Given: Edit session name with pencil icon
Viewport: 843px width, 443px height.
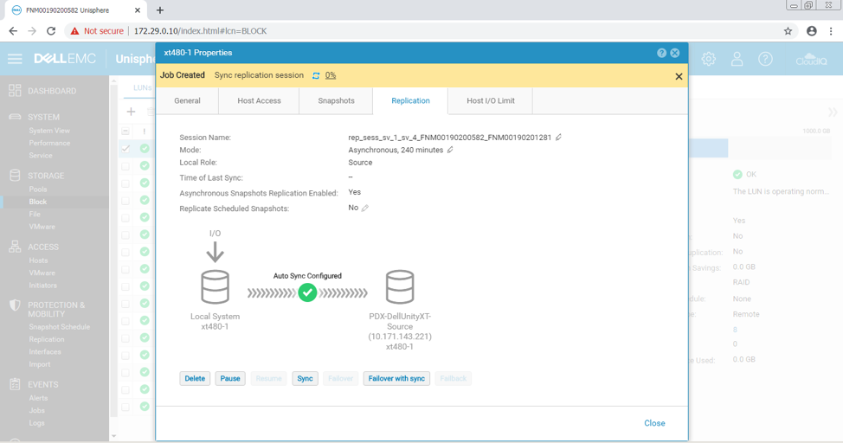Looking at the screenshot, I should 559,138.
